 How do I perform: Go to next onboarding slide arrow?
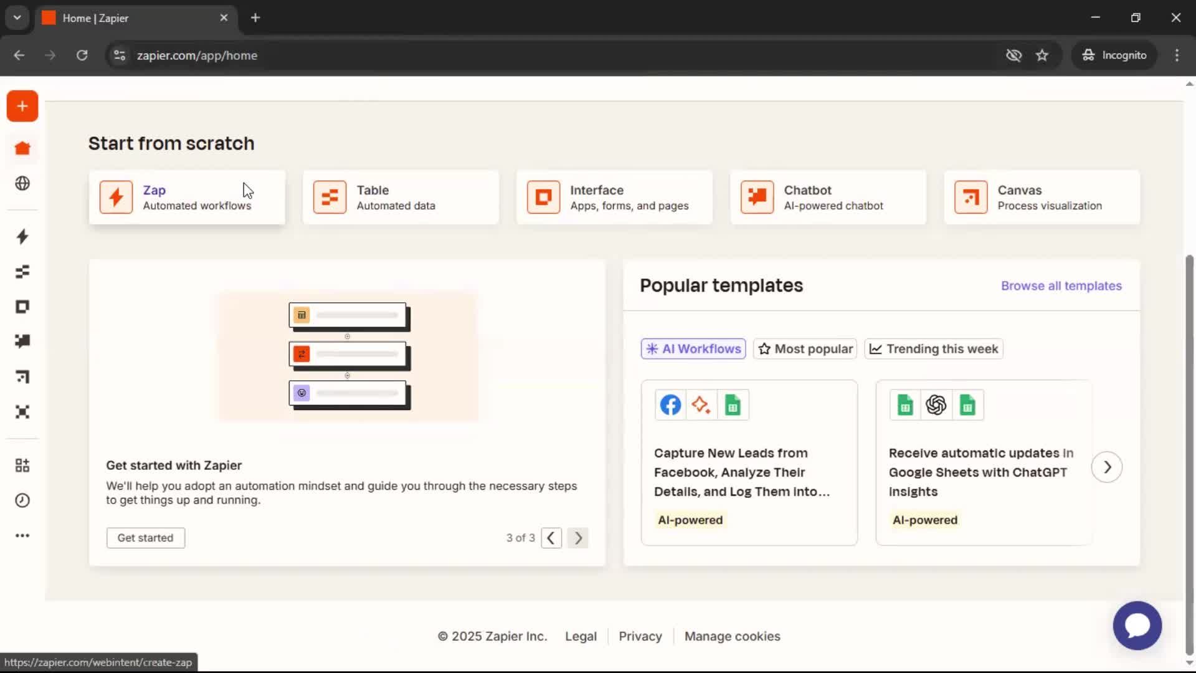pyautogui.click(x=578, y=538)
